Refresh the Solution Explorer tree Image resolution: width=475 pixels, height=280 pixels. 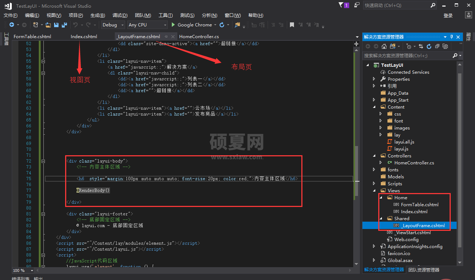(x=429, y=46)
